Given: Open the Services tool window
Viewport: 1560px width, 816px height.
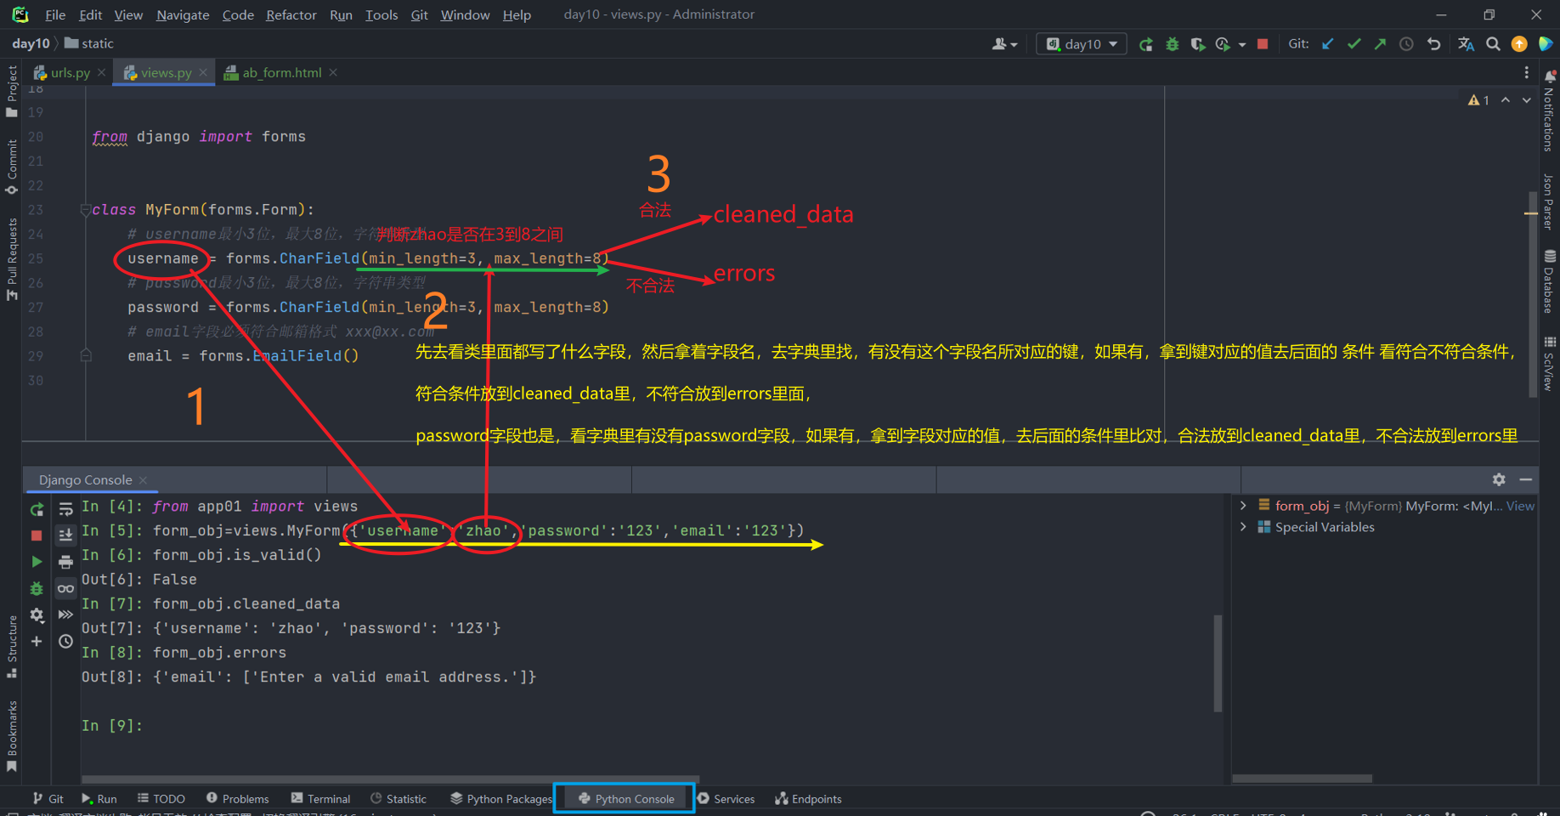Looking at the screenshot, I should click(726, 799).
